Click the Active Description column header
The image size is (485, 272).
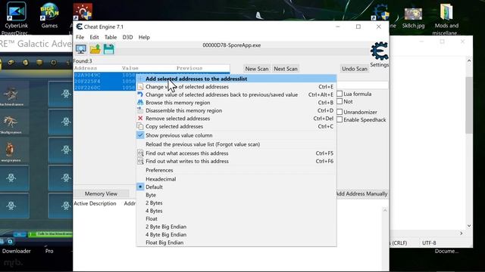pyautogui.click(x=95, y=203)
